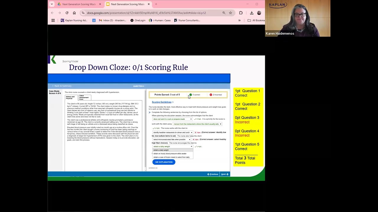
Task: Click the Karen Haidemenos webcam thumbnail
Action: [x=298, y=18]
